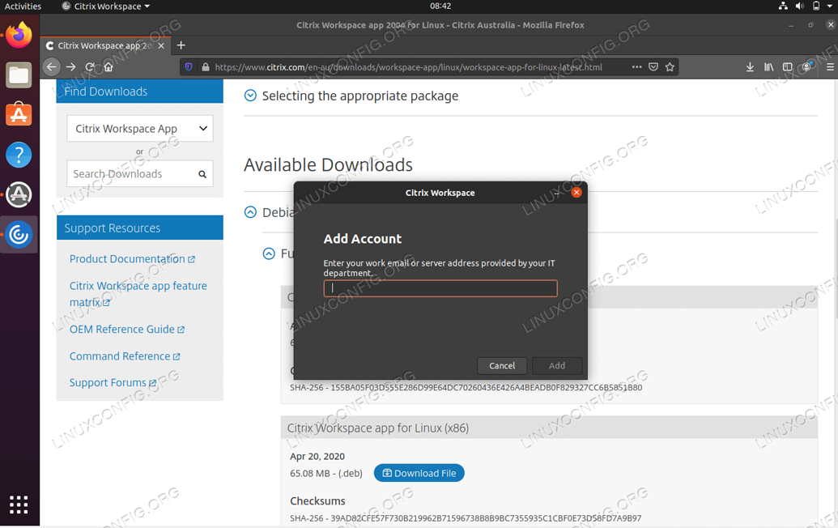This screenshot has width=838, height=528.
Task: Open the Product Documentation link
Action: (132, 259)
